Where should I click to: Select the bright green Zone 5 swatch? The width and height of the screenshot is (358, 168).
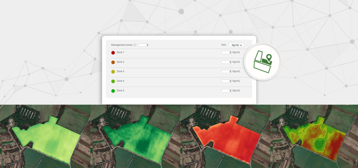113,91
